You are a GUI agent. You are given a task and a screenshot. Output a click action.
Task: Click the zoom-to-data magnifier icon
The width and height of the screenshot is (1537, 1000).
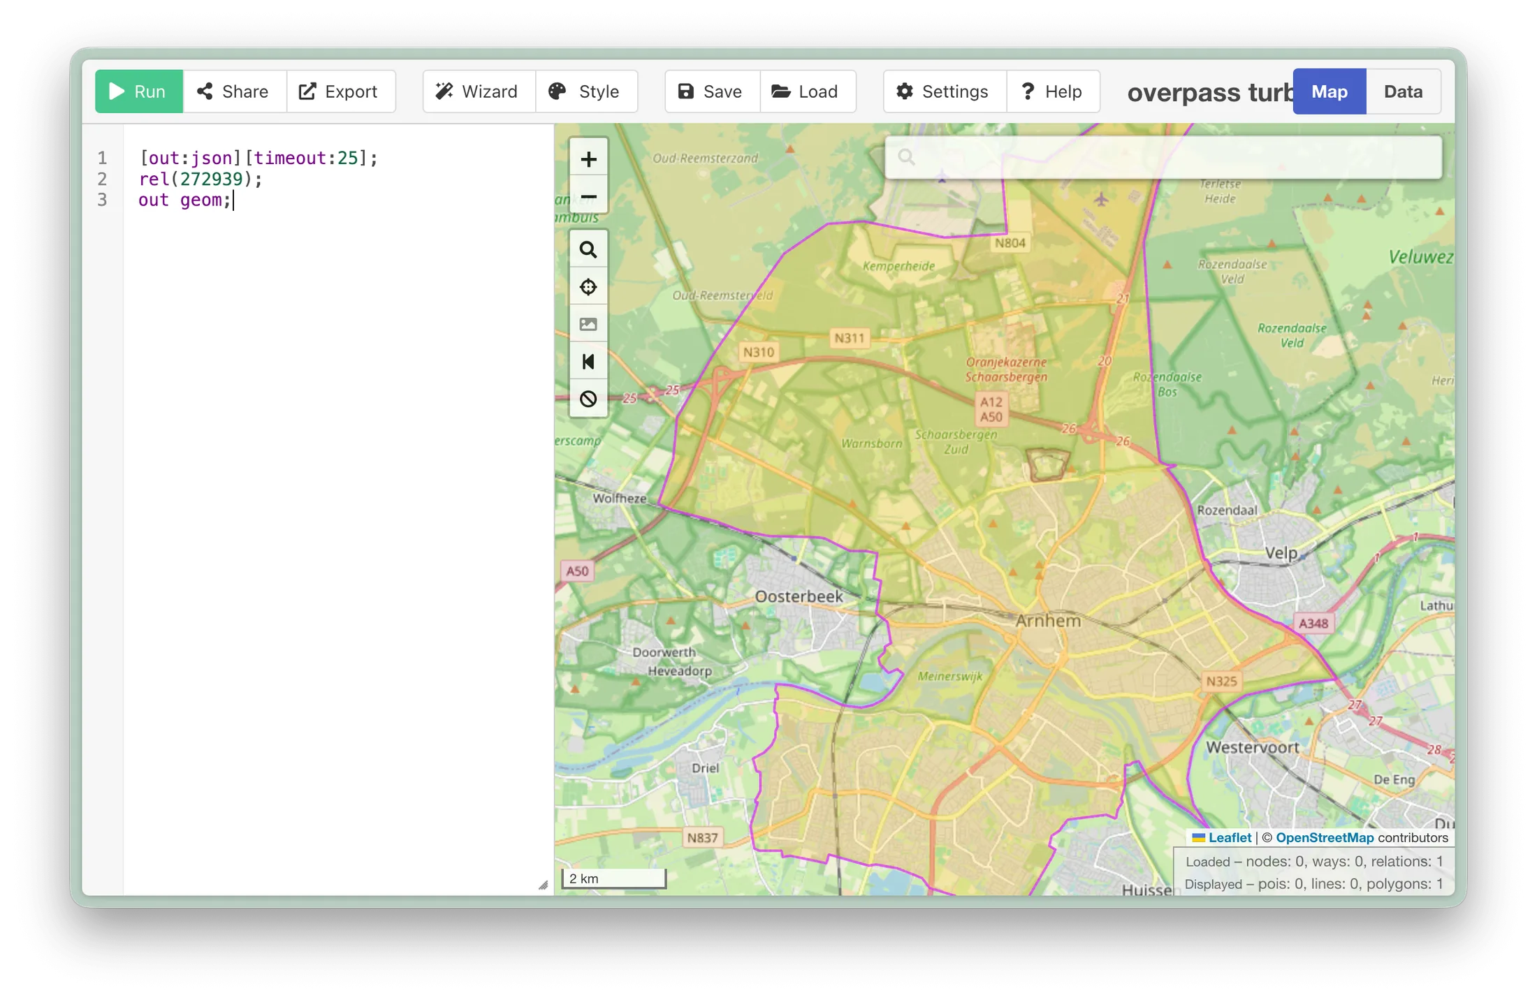click(x=588, y=250)
